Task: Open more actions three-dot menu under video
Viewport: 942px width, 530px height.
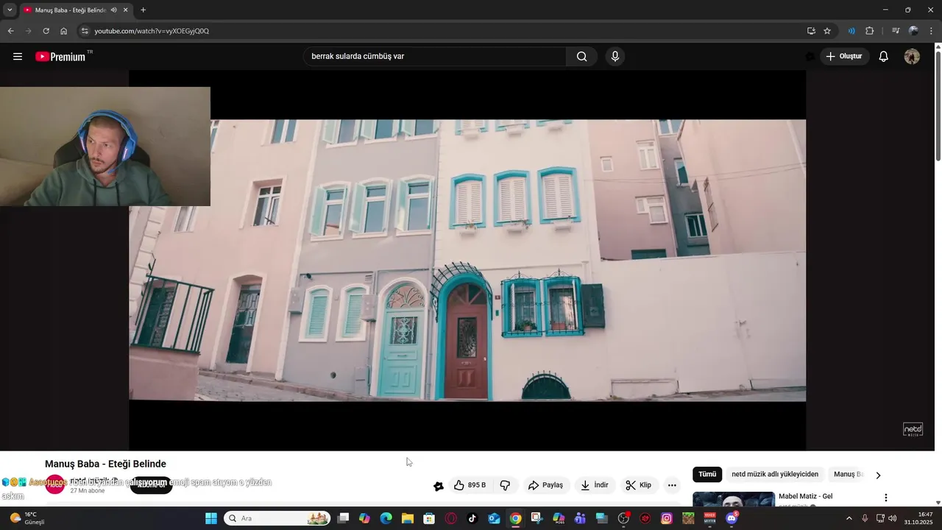Action: coord(672,485)
